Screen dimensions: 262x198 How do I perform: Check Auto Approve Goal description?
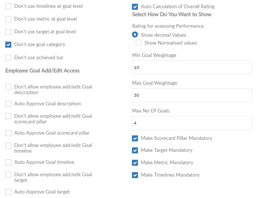pyautogui.click(x=8, y=104)
